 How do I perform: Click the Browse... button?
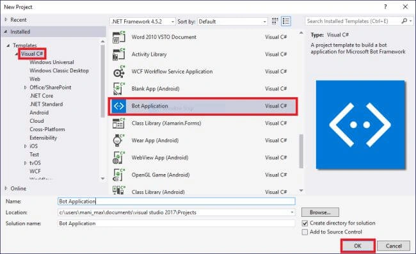point(320,212)
